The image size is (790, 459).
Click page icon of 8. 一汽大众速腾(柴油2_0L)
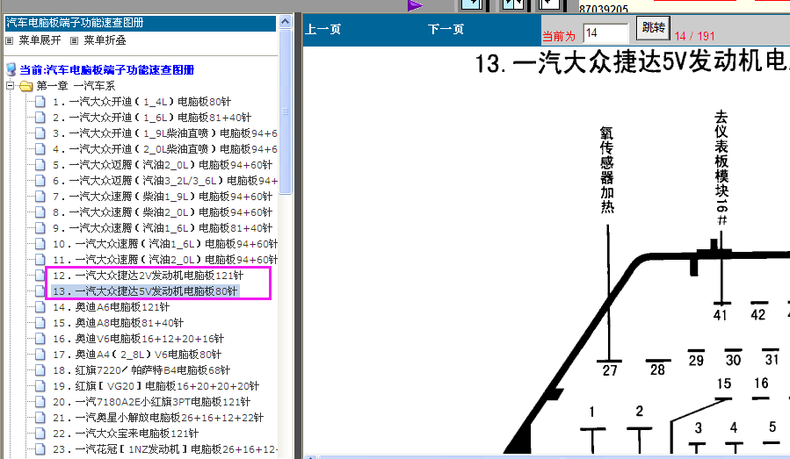click(x=40, y=212)
